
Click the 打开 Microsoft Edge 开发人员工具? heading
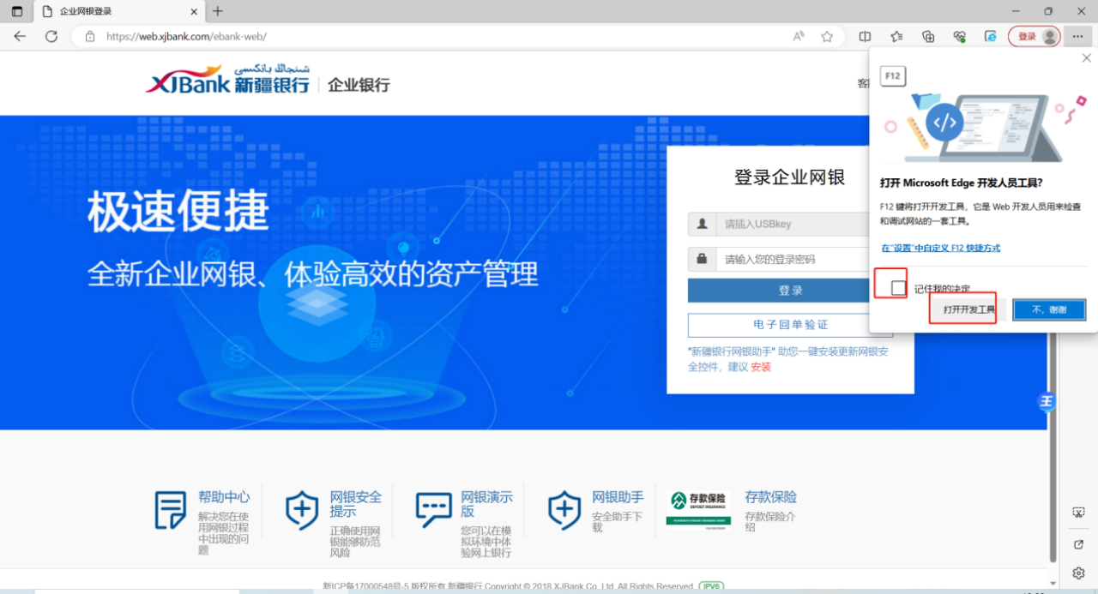tap(962, 183)
